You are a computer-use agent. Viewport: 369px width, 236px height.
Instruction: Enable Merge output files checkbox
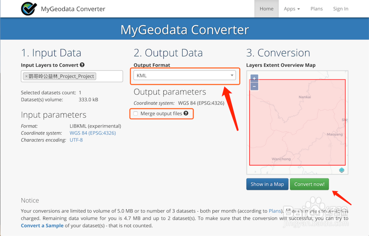pos(135,114)
